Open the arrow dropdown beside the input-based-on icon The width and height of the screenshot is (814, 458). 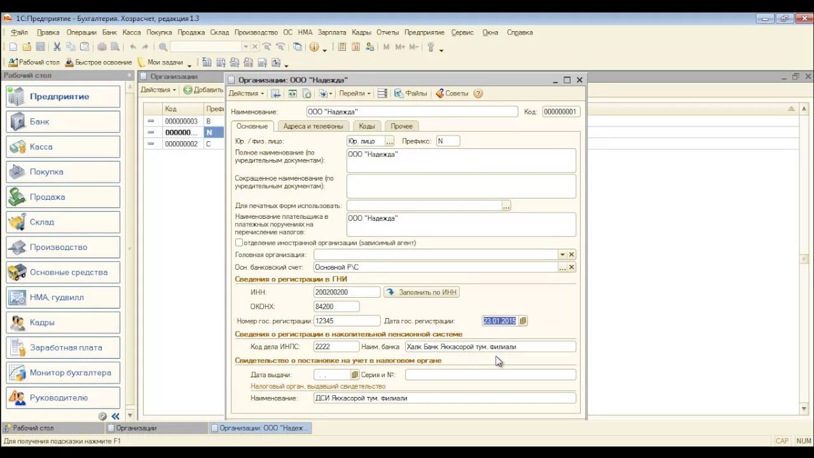tap(325, 94)
